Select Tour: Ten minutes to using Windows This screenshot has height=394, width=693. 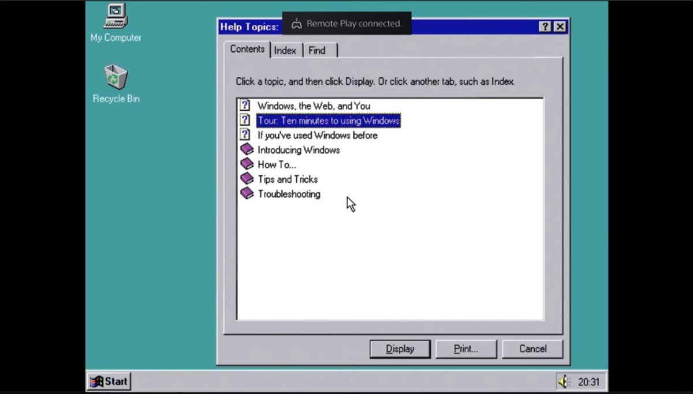(x=329, y=121)
